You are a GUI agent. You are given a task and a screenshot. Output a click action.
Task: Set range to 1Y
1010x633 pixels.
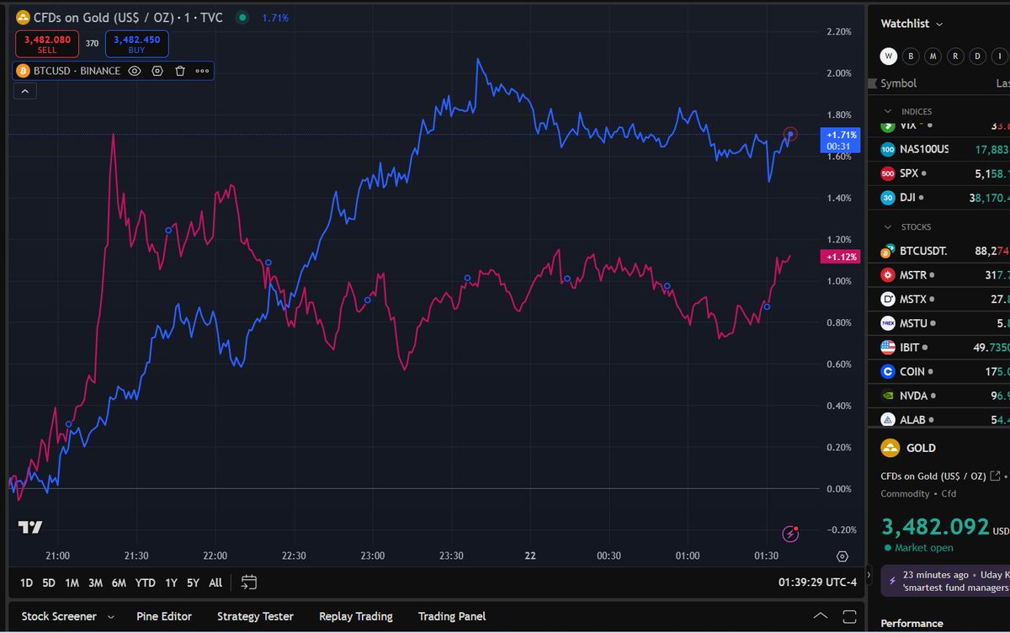click(x=171, y=582)
